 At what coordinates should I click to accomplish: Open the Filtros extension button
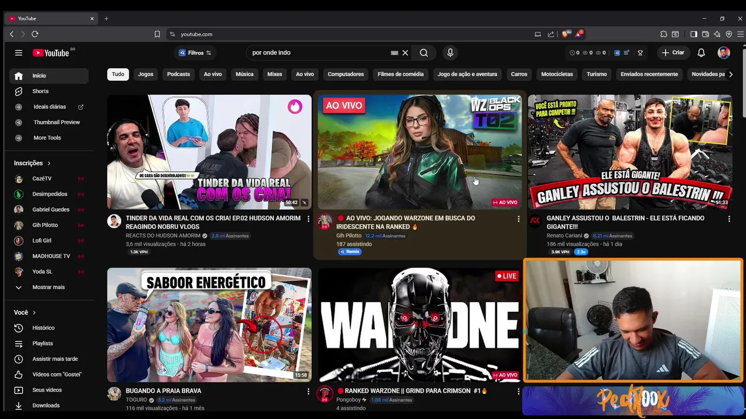point(195,53)
